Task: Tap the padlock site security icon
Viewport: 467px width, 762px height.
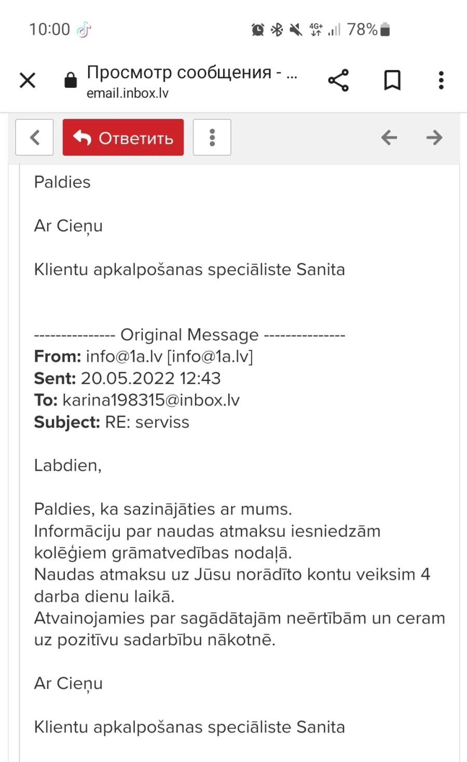Action: click(71, 80)
